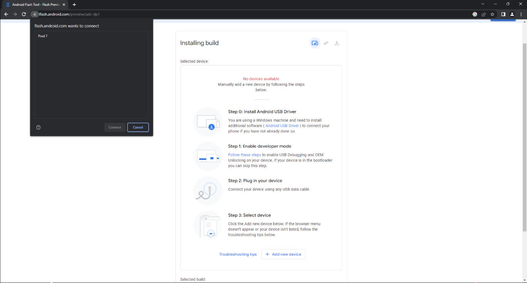Screen dimensions: 527x283
Task: Open the Android USB Driver link
Action: click(282, 126)
